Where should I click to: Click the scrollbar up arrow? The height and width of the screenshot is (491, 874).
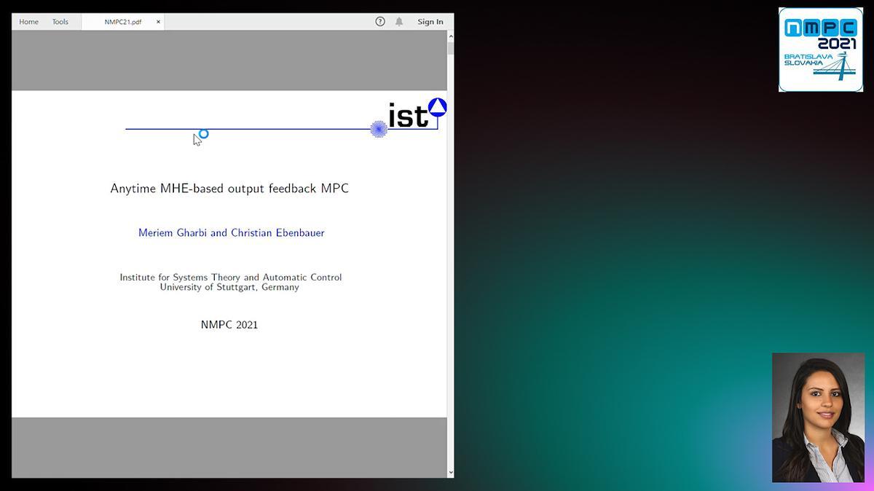point(451,36)
